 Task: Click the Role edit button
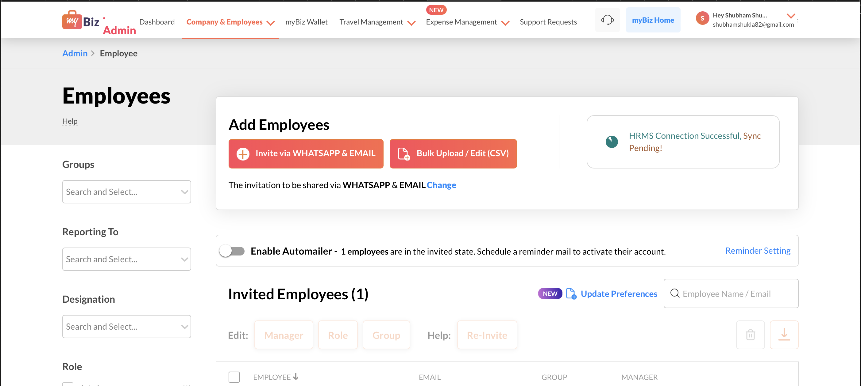pyautogui.click(x=338, y=335)
